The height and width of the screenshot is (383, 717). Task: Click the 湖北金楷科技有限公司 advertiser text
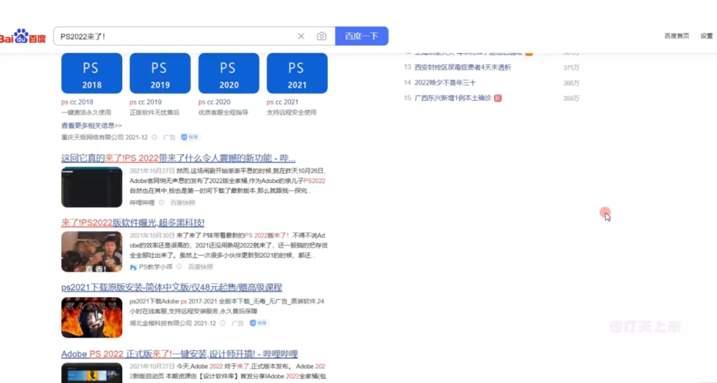click(161, 323)
